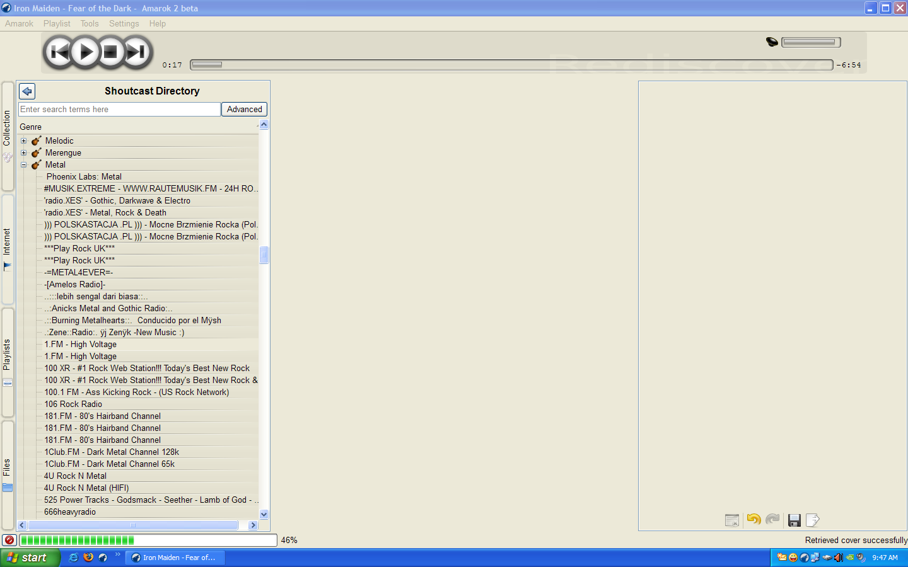
Task: Click the back arrow in Shoutcast Directory
Action: click(27, 91)
